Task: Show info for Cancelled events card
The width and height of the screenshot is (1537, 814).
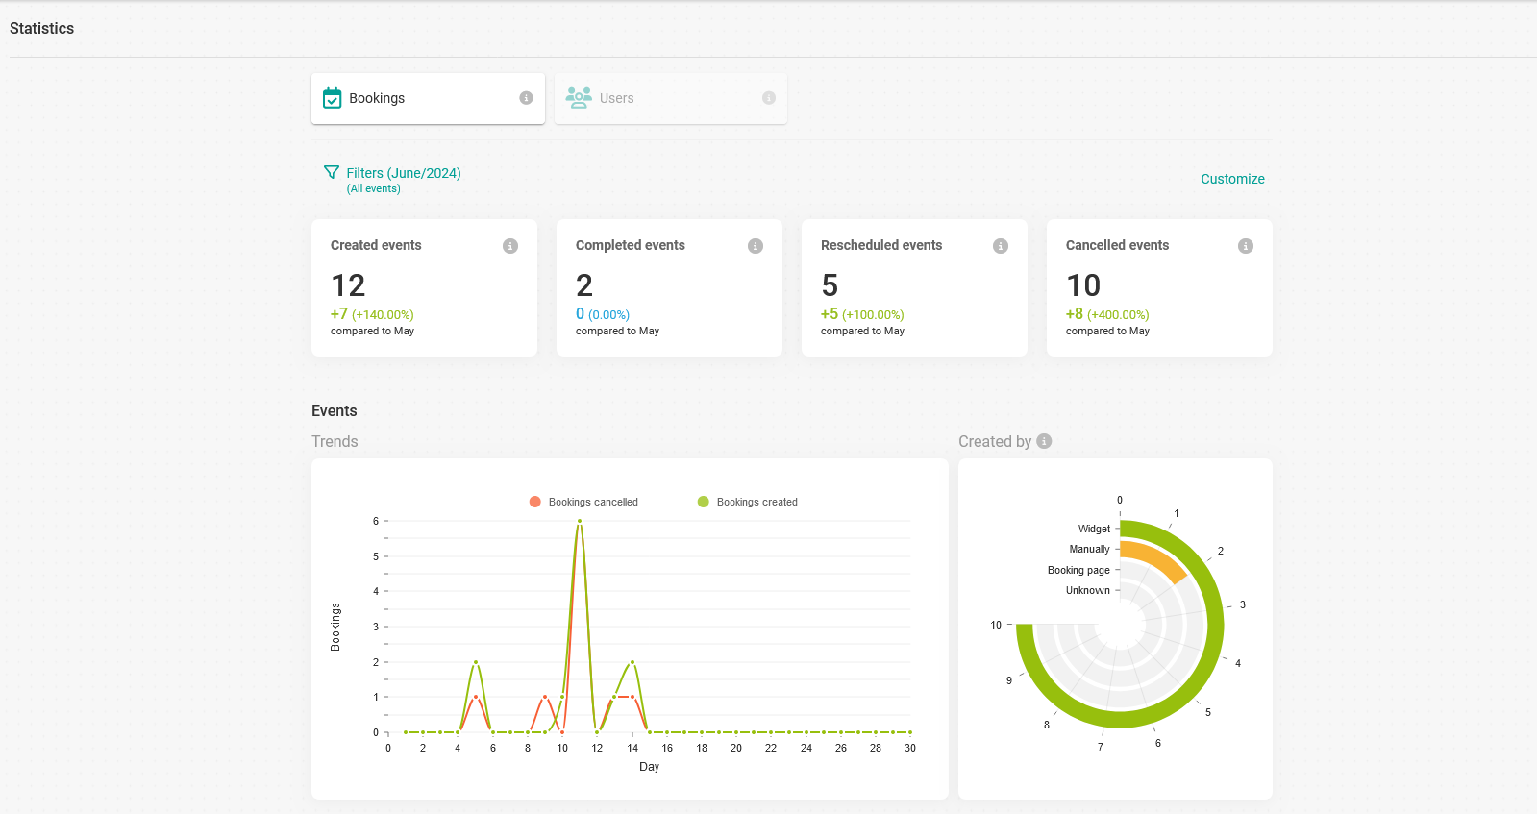Action: point(1246,246)
